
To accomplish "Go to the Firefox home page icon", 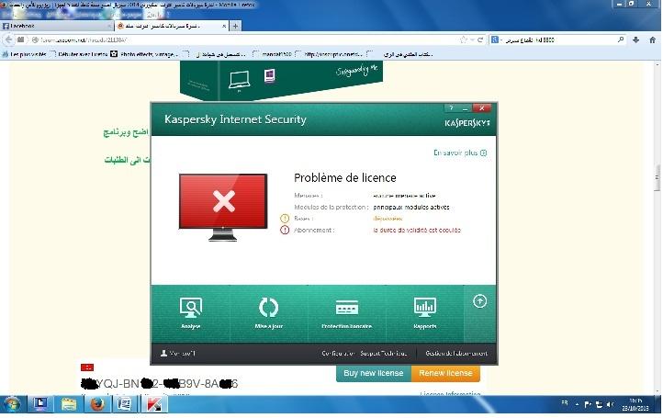I will pyautogui.click(x=652, y=40).
